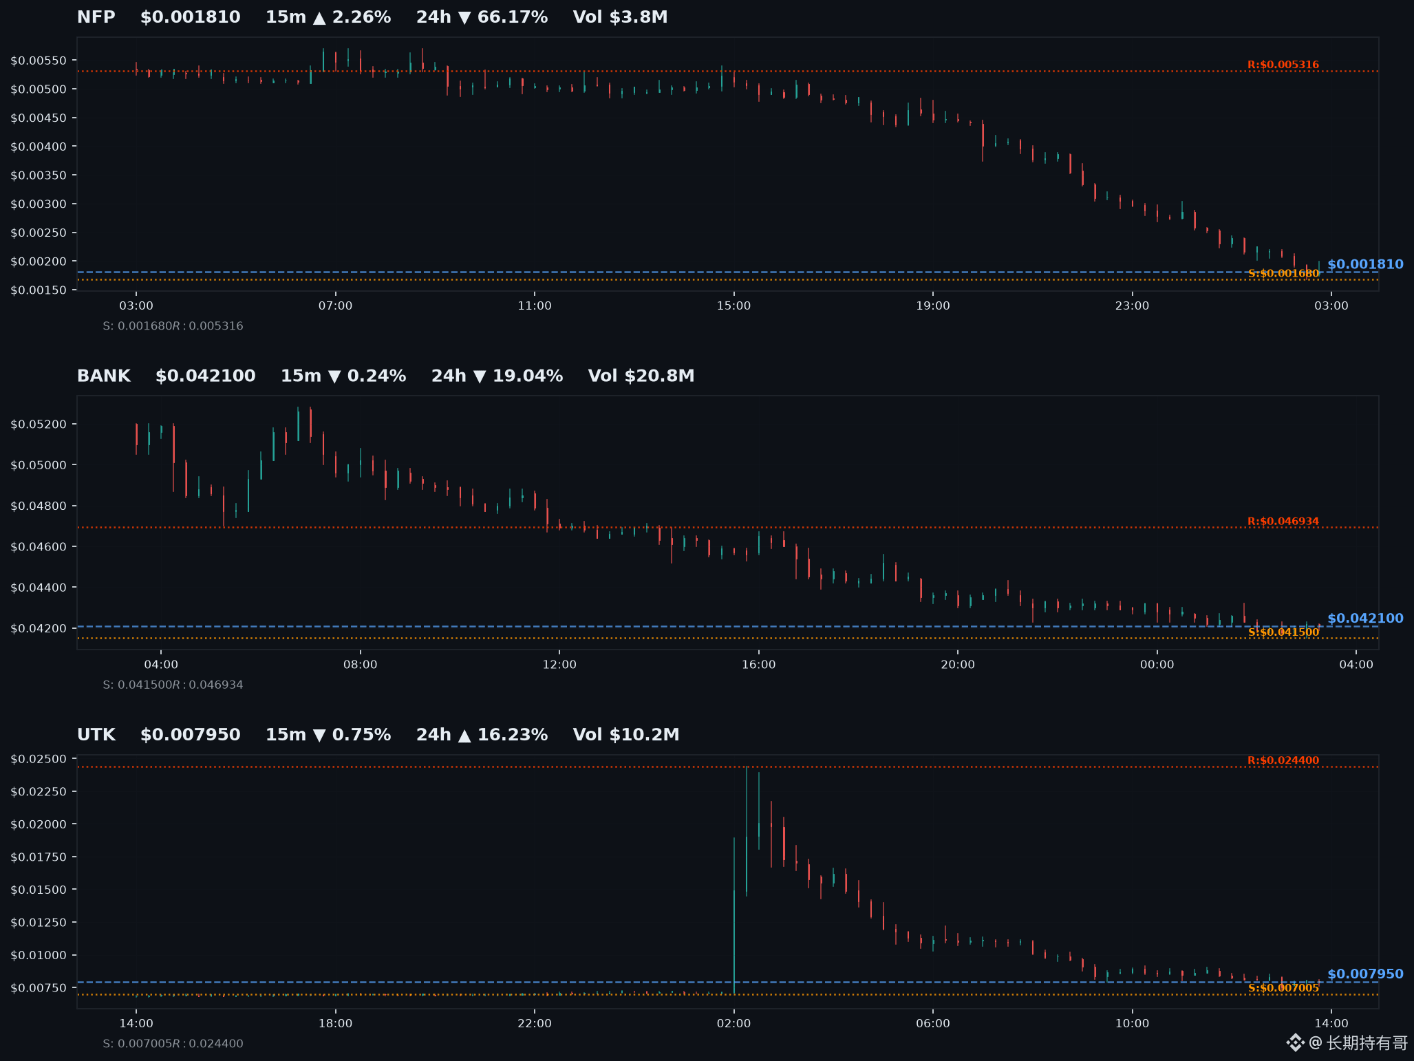Click the $0.00350 price axis label
This screenshot has width=1414, height=1061.
pos(39,175)
